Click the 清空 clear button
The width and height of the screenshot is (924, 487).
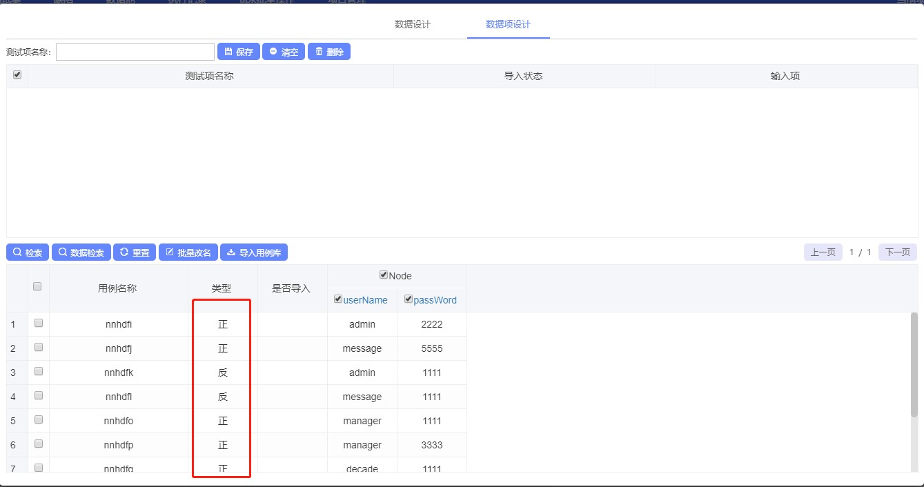[x=284, y=52]
